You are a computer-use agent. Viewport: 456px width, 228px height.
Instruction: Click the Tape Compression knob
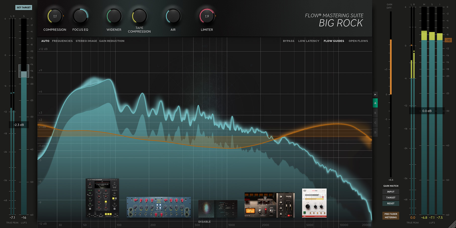139,16
